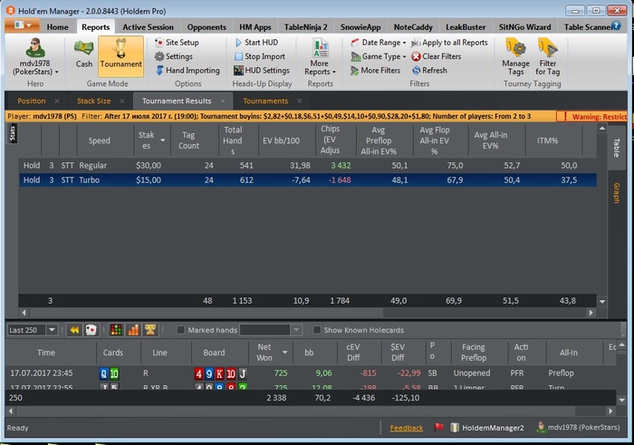Open HUD Settings

click(262, 71)
